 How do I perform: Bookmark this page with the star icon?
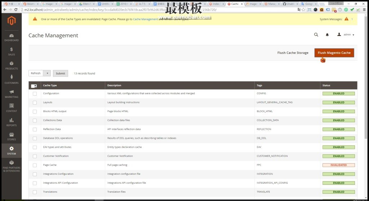point(303,10)
